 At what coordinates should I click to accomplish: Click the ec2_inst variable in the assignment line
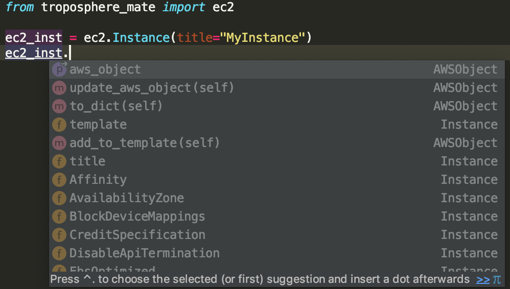pyautogui.click(x=34, y=38)
